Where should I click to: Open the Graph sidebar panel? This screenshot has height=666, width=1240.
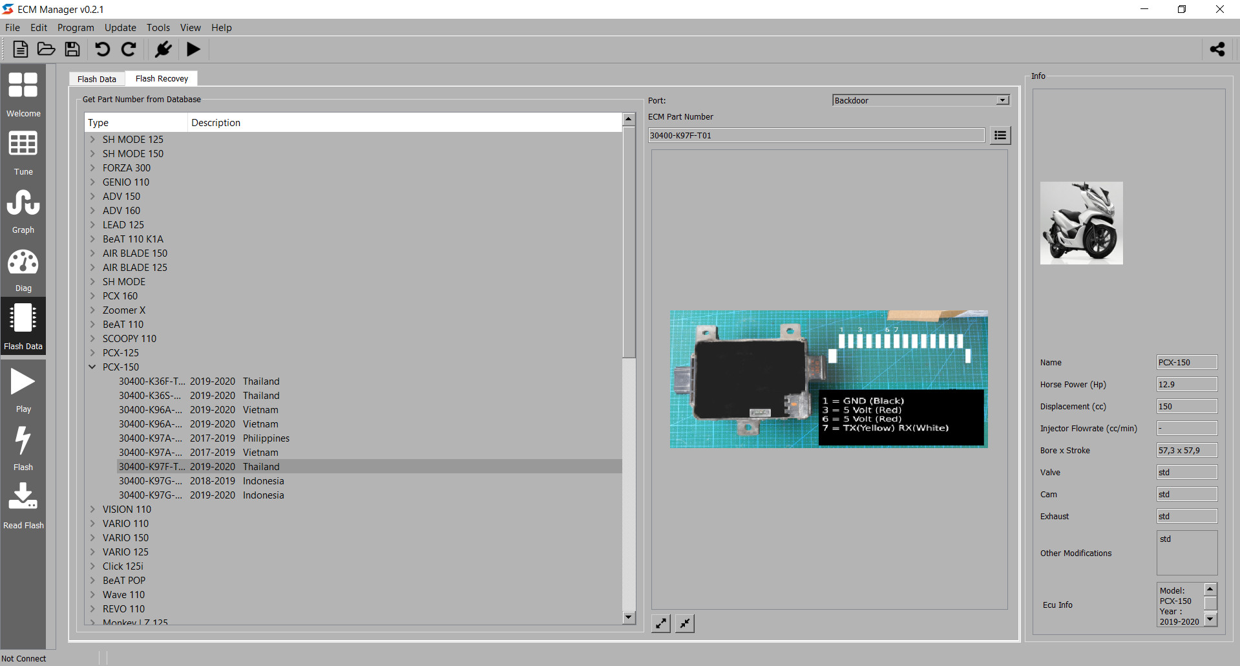(x=23, y=211)
